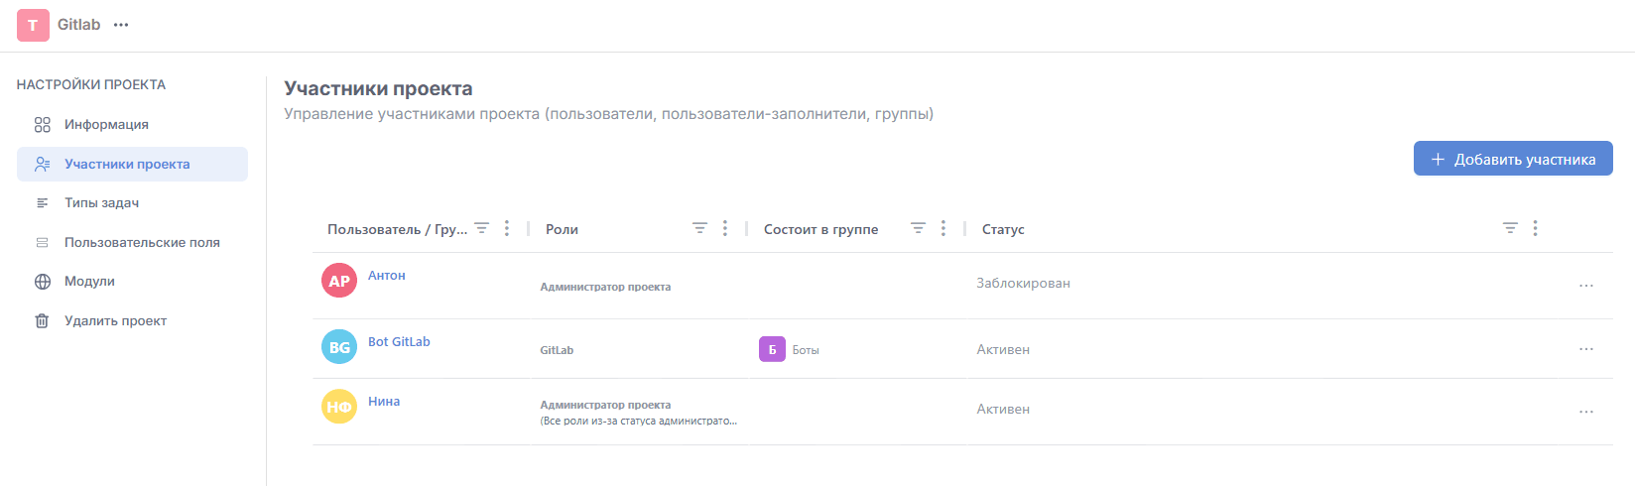
Task: Open row actions for Нина
Action: click(x=1585, y=412)
